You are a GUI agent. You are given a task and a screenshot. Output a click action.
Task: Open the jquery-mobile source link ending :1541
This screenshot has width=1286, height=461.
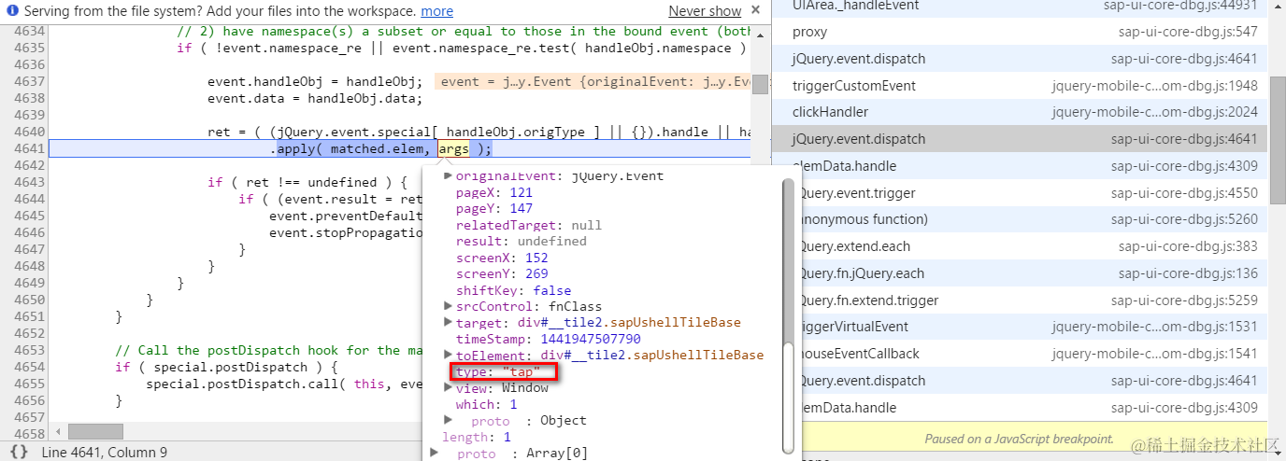[x=1154, y=354]
